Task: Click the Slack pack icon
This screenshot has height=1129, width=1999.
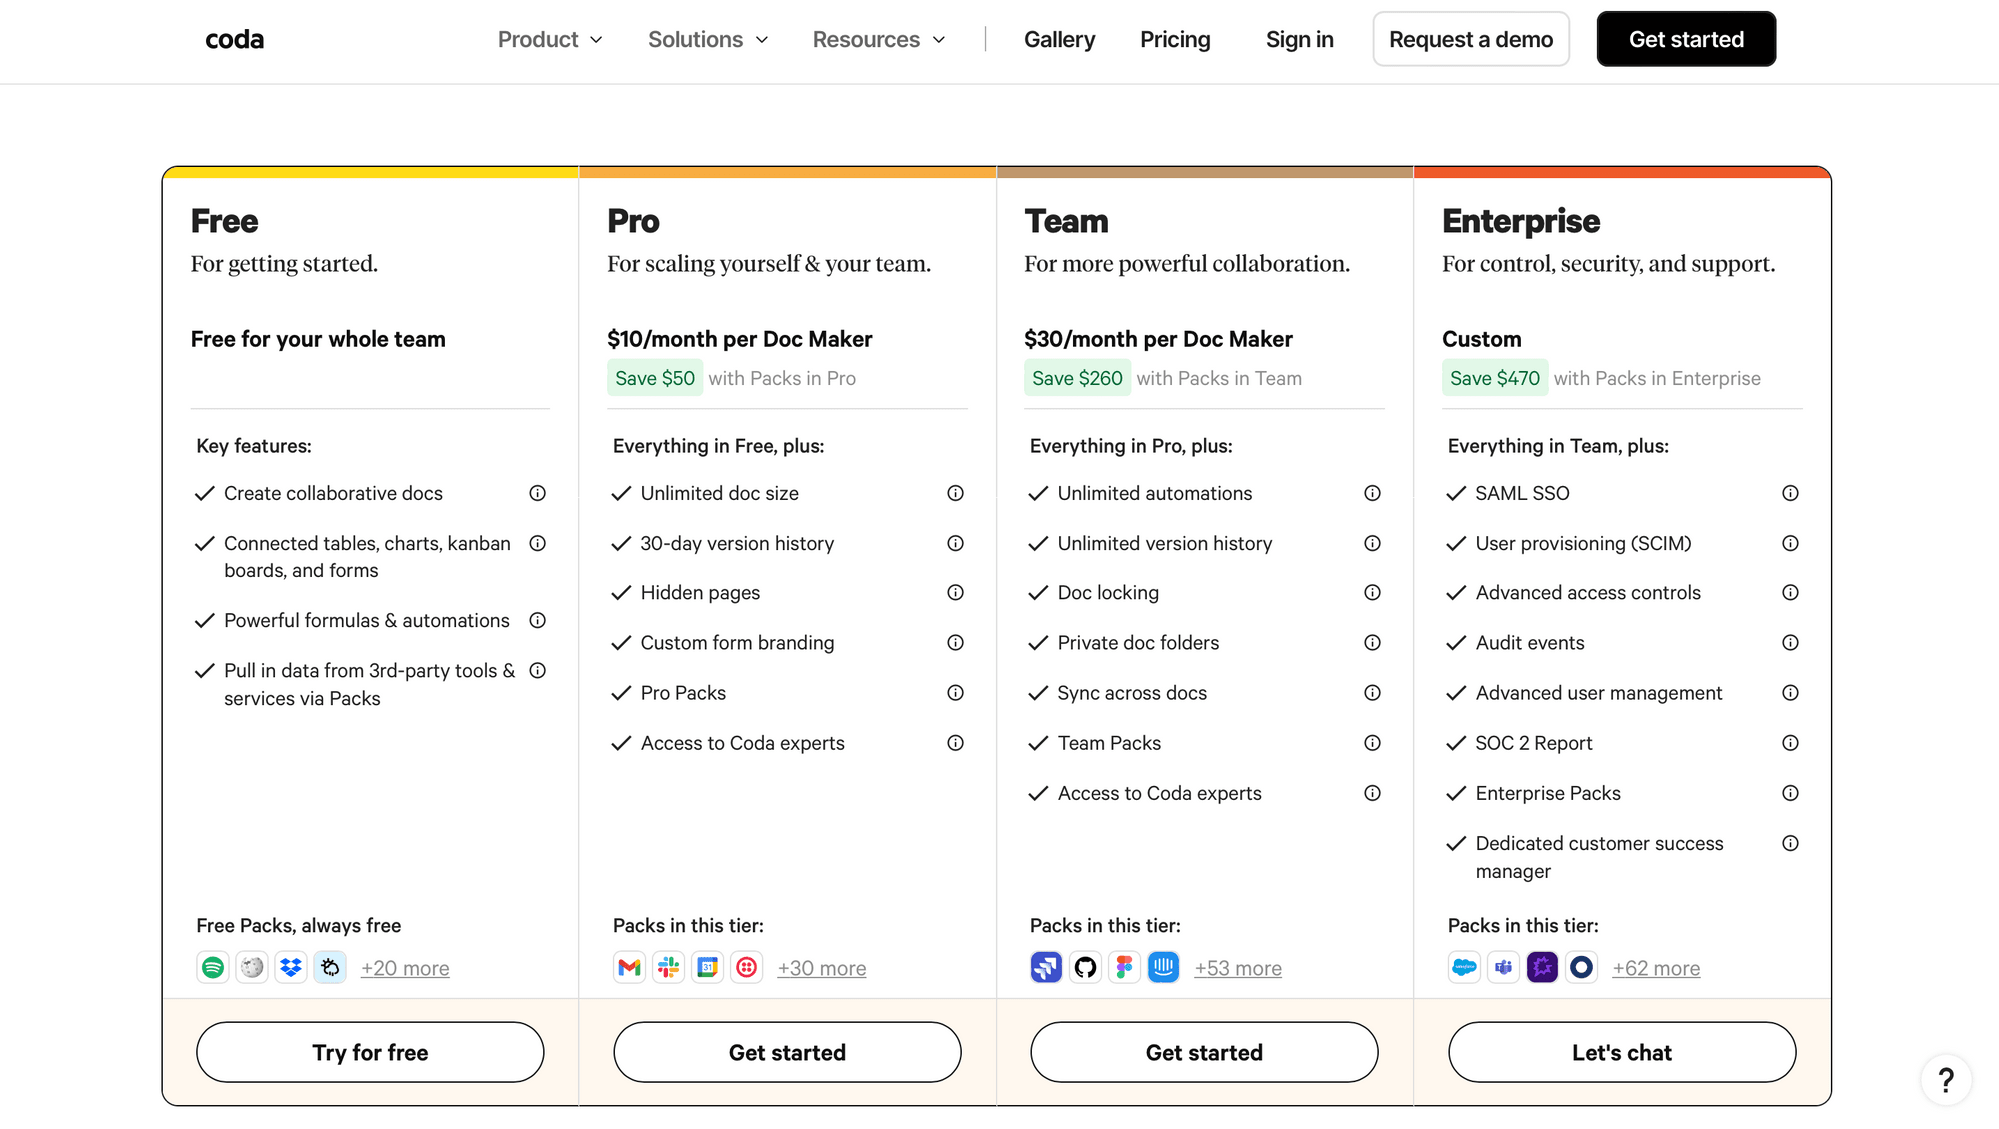Action: 668,967
